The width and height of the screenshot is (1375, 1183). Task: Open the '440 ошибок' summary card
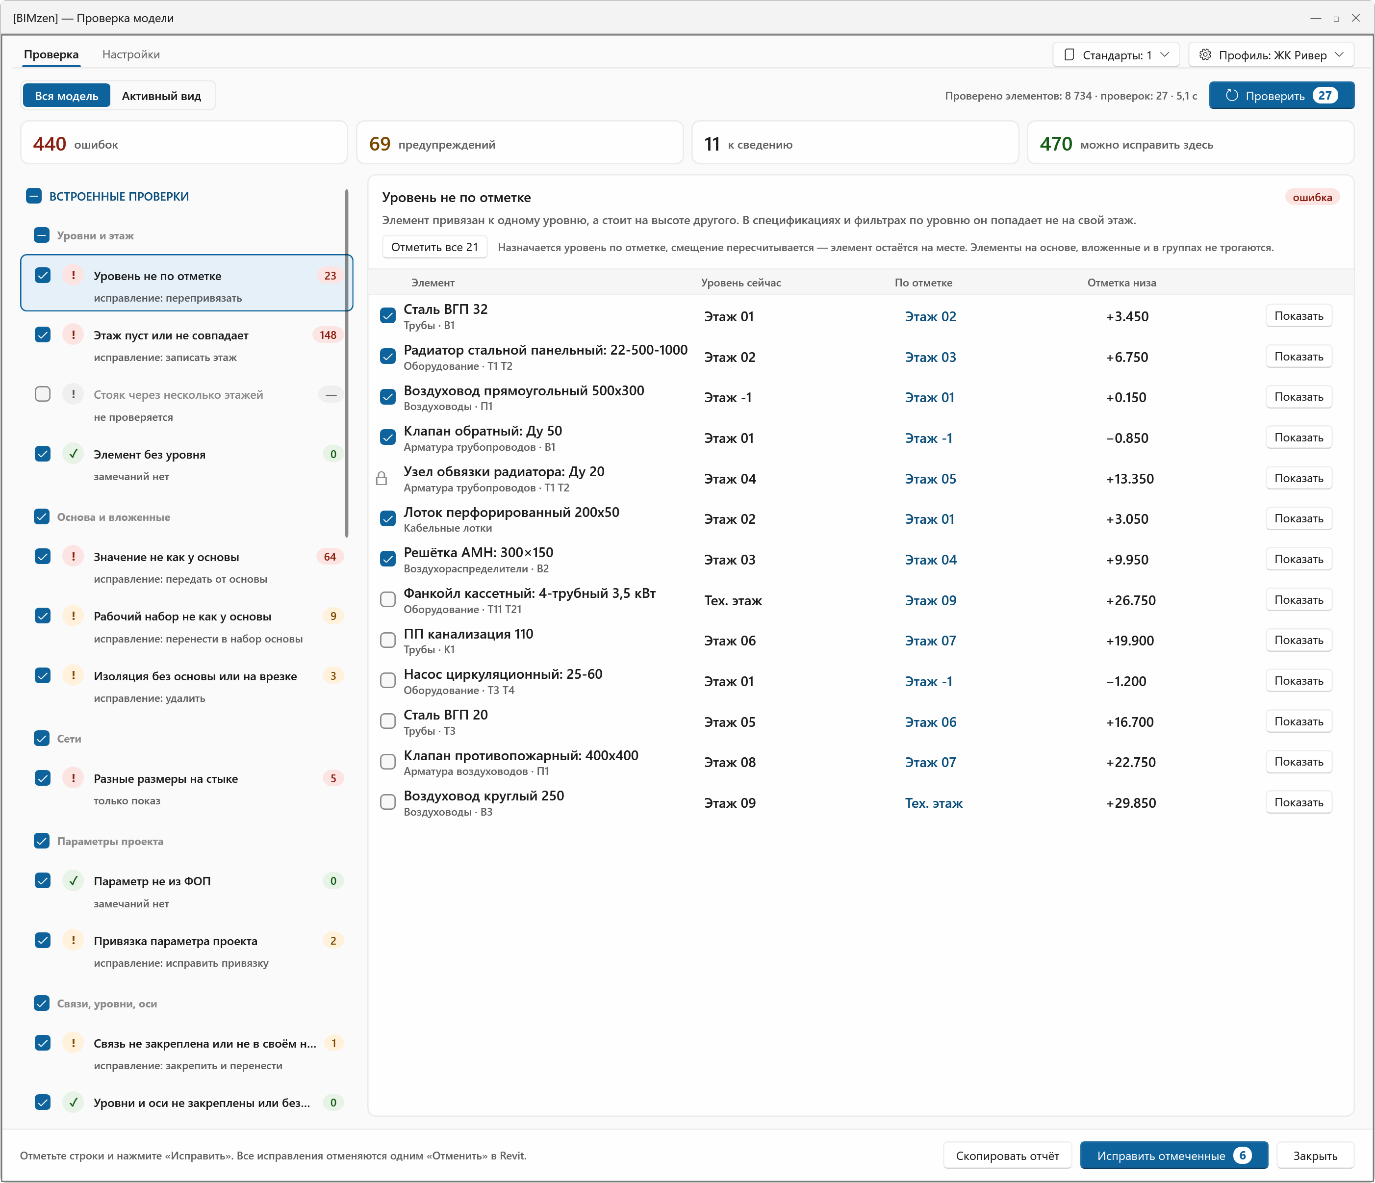(x=184, y=143)
